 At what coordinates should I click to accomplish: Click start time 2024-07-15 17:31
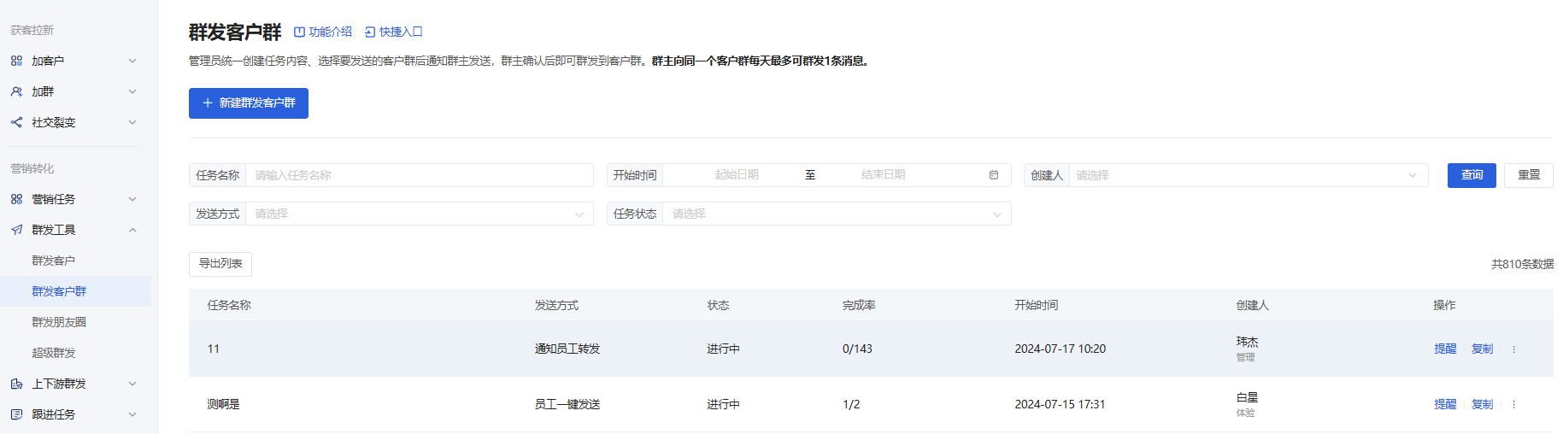click(x=1060, y=404)
